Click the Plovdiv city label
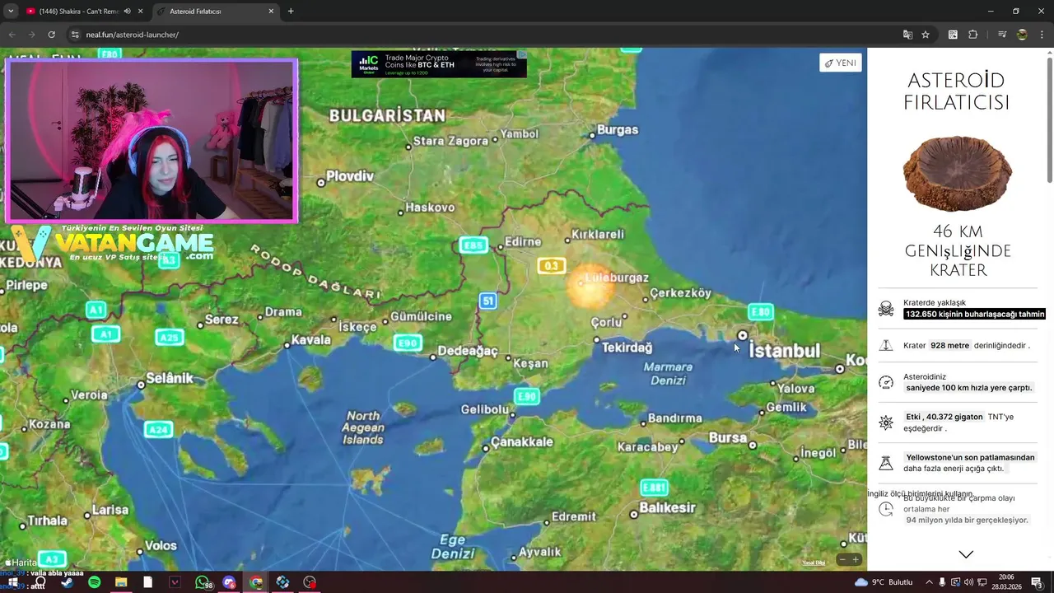Screen dimensions: 1054x593 click(350, 175)
